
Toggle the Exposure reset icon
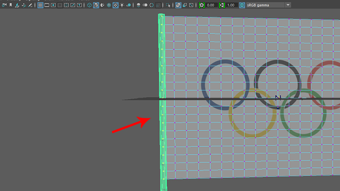point(202,5)
